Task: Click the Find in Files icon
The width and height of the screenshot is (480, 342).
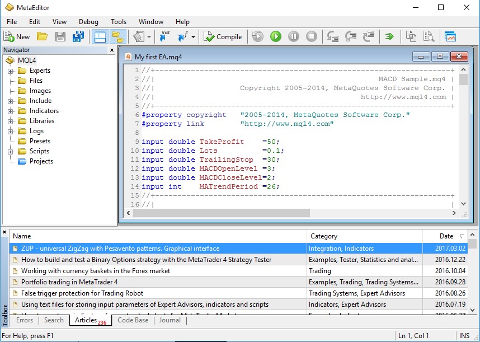Action: [x=429, y=37]
